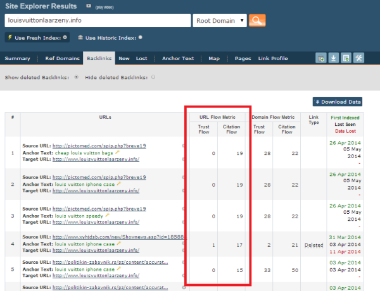
Task: Open row 3 source URL pictomed.com link
Action: [99, 209]
